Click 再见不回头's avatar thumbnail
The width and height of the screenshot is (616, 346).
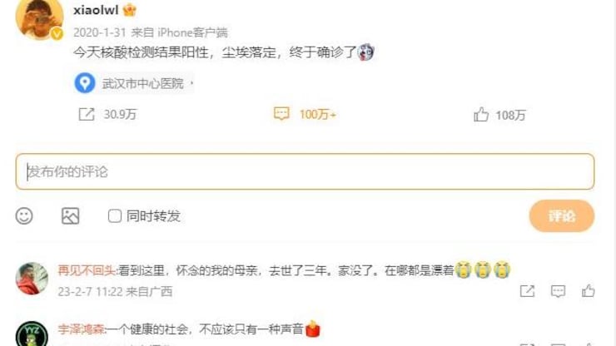tap(32, 279)
